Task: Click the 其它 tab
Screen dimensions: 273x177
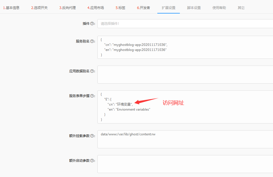Action: click(241, 8)
